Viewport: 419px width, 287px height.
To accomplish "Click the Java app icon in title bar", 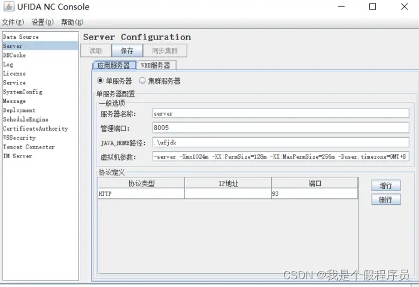I will 9,7.
